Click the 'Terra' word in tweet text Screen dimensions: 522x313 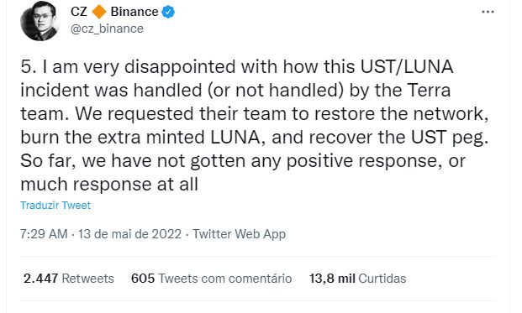point(429,91)
